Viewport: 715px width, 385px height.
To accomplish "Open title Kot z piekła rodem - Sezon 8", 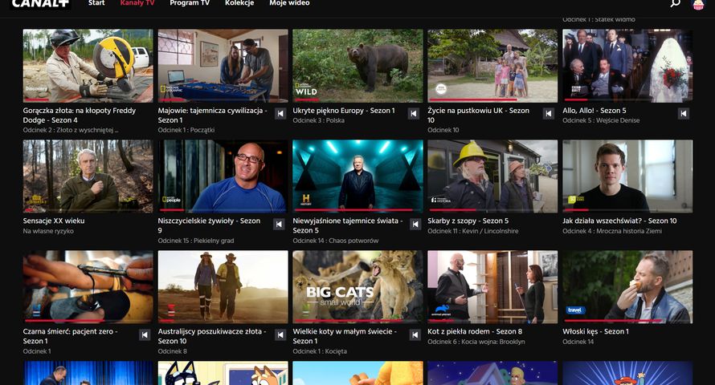I will (x=475, y=331).
